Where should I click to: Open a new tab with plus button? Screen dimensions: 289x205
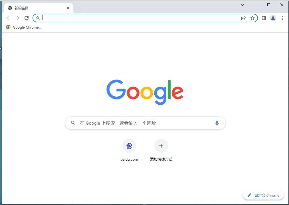tap(79, 8)
